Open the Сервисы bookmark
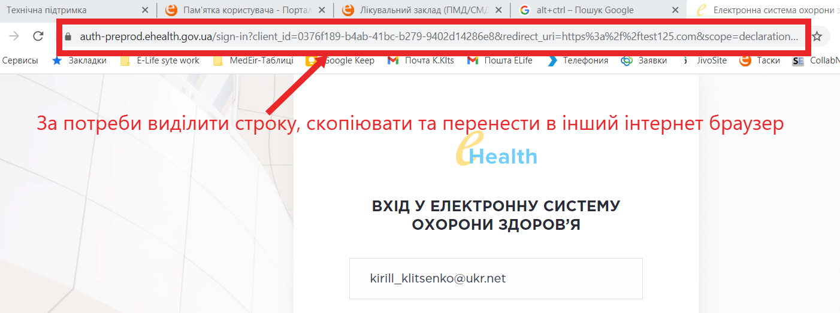840x313 pixels. tap(20, 60)
